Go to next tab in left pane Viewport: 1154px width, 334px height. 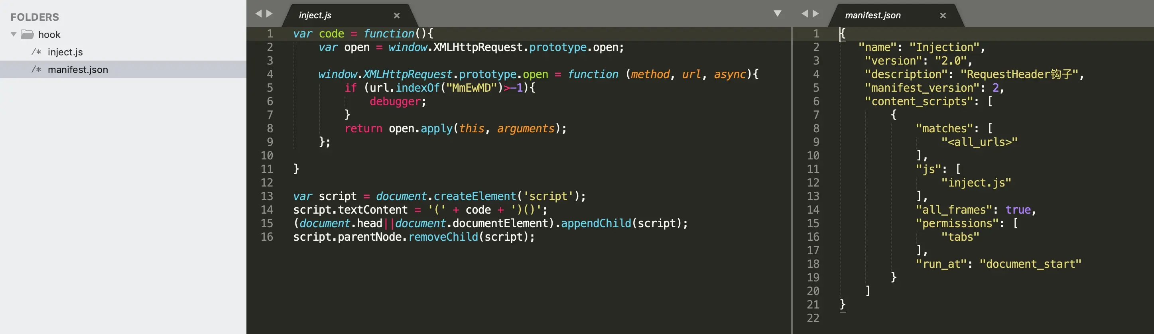click(269, 14)
